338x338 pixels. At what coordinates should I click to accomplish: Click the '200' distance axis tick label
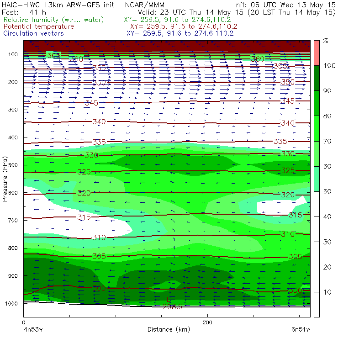click(207, 322)
